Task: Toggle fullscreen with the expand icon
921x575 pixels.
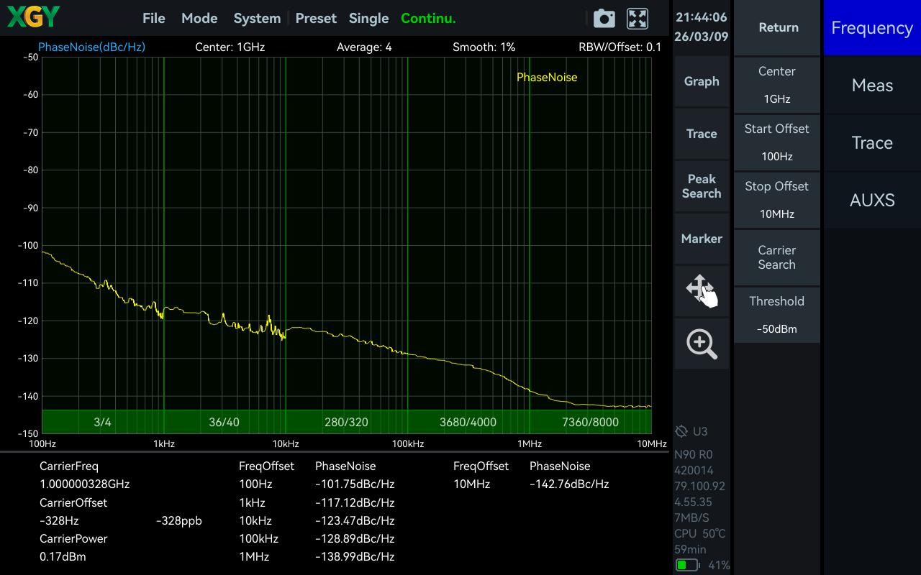Action: [x=638, y=19]
